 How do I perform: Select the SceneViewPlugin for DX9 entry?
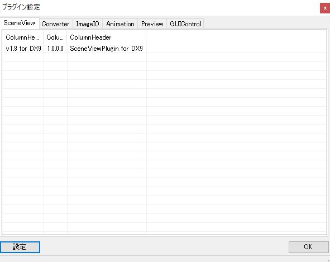106,49
